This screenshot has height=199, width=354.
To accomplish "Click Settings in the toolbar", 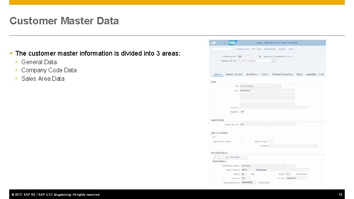I will point(282,49).
